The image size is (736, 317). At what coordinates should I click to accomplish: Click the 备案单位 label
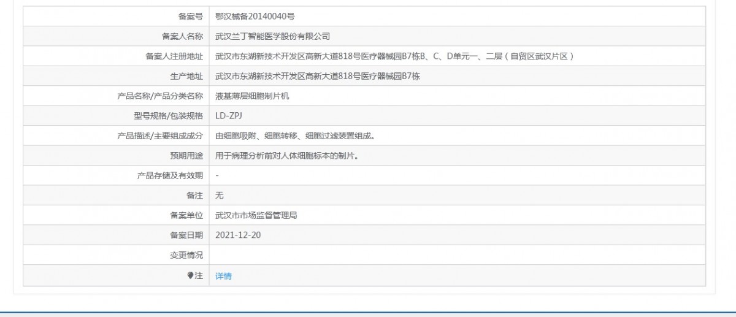[186, 215]
